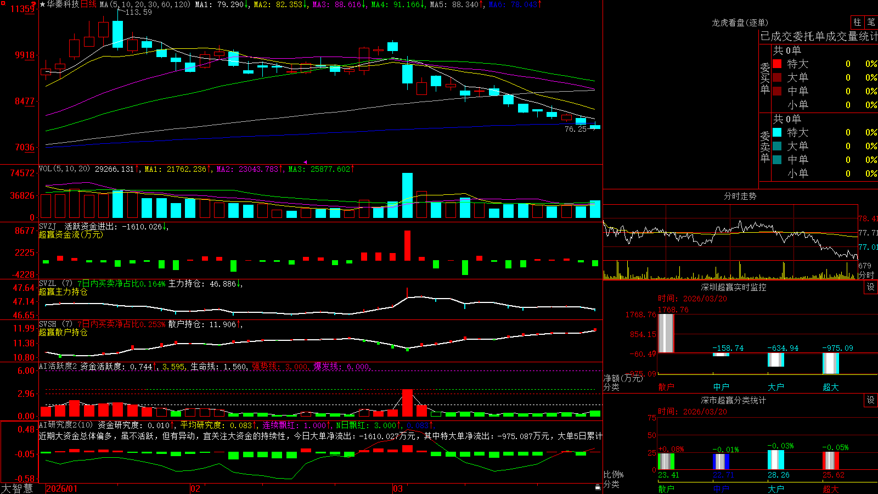Click the 113.59 high price annotation
The image size is (878, 494).
pyautogui.click(x=138, y=12)
